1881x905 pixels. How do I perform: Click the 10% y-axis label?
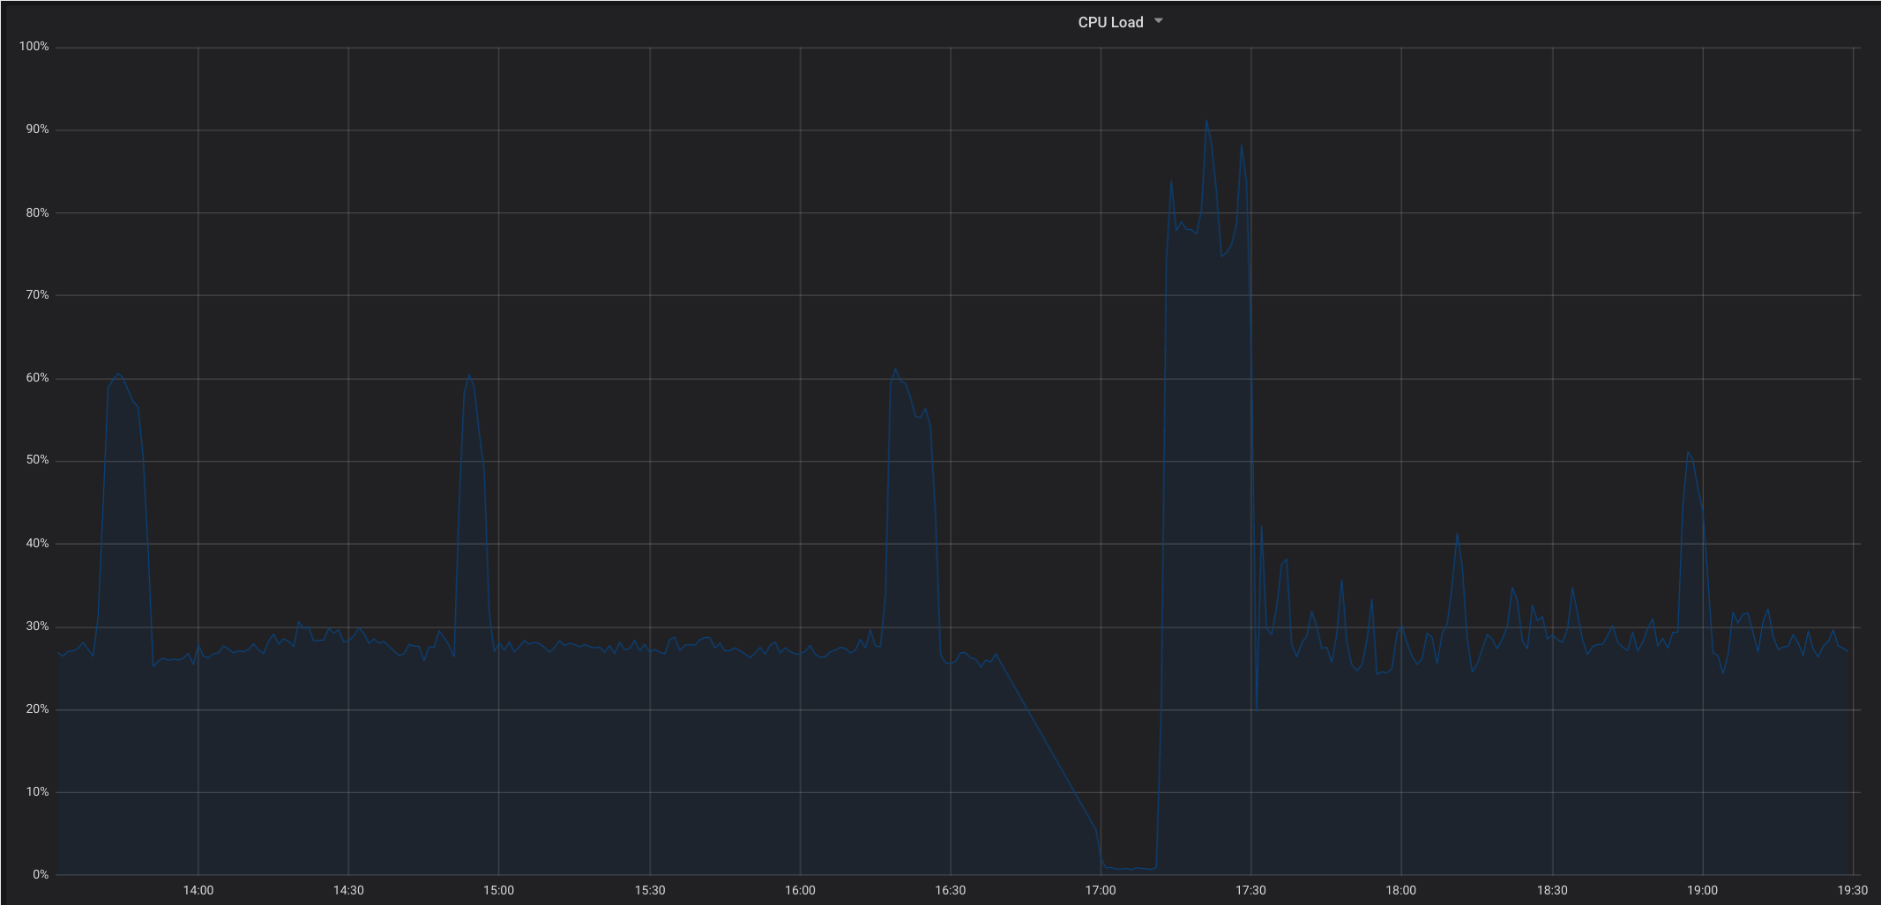pos(37,792)
